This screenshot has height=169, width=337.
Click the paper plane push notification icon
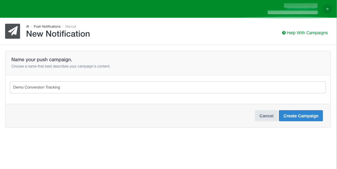[x=13, y=31]
